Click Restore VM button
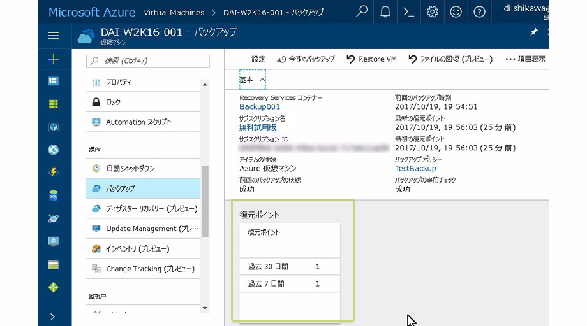 371,59
